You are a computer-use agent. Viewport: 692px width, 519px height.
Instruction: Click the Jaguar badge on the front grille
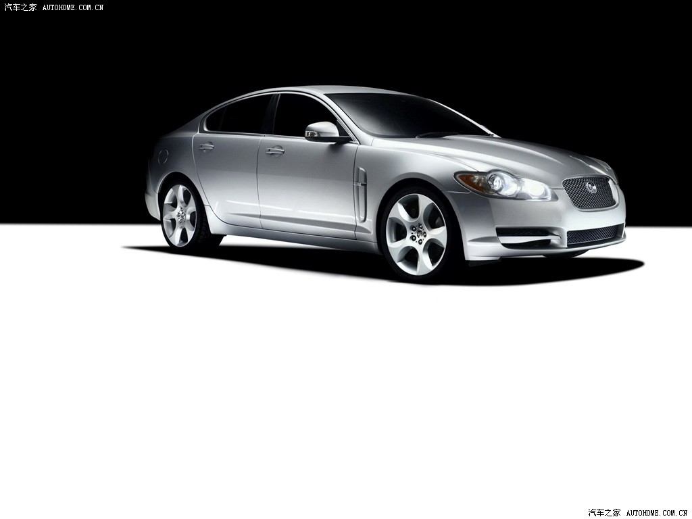591,187
